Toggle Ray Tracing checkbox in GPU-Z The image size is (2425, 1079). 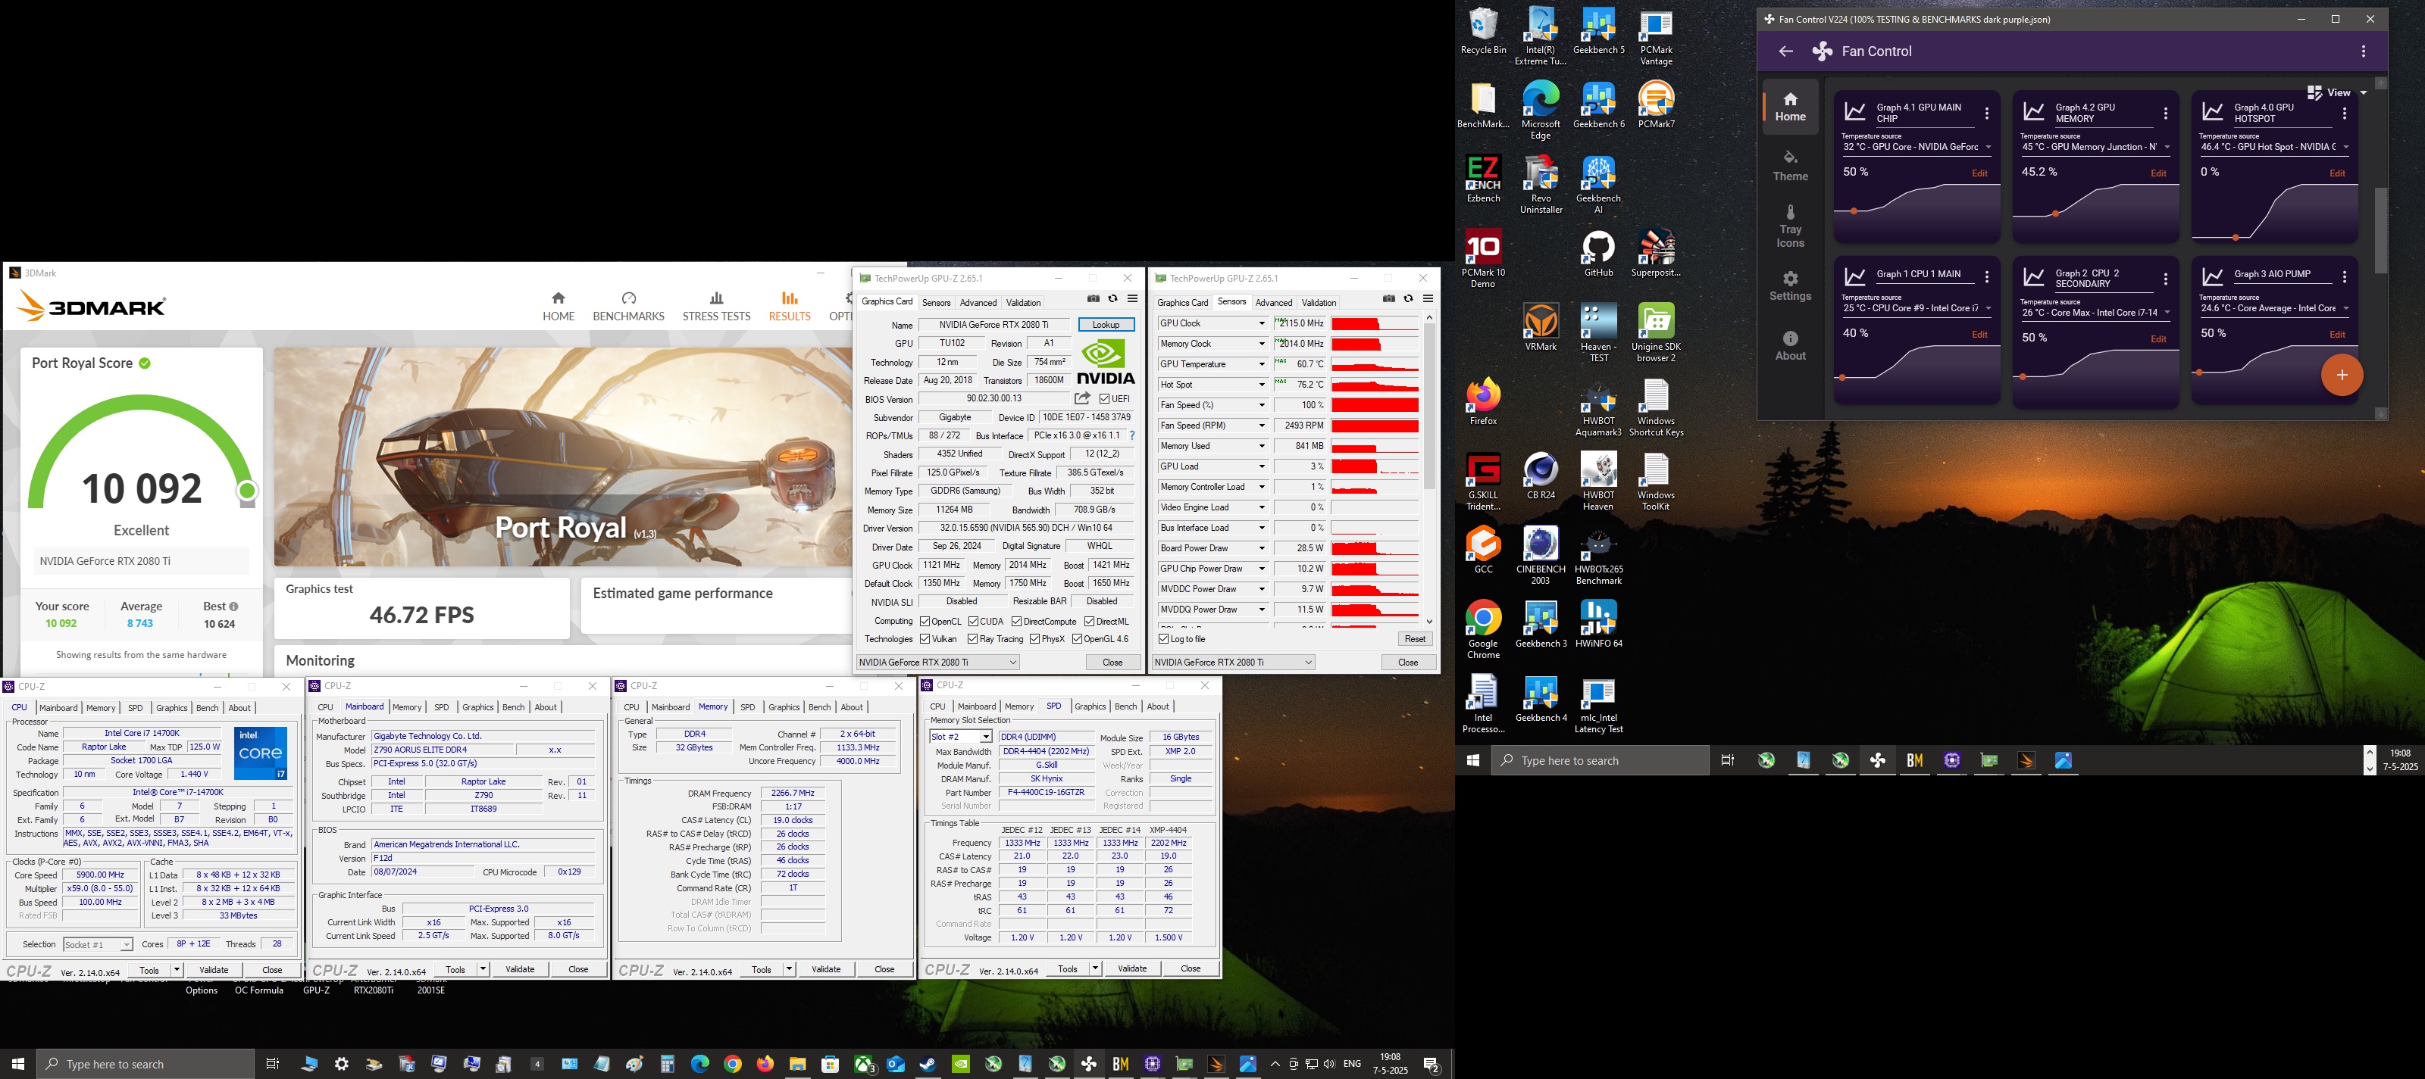tap(972, 639)
